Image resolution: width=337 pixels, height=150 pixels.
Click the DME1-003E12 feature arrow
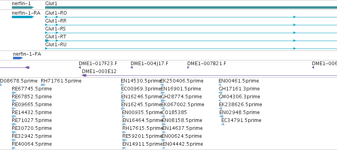(84, 75)
